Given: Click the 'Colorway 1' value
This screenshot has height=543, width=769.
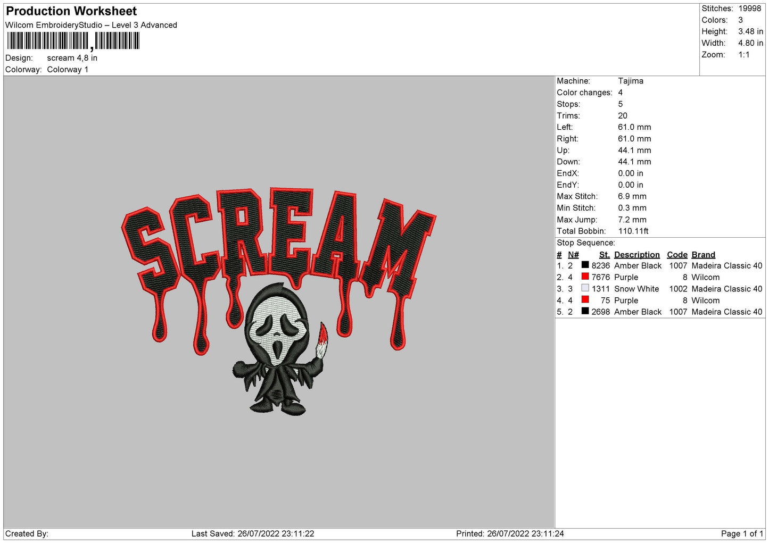Looking at the screenshot, I should point(68,70).
